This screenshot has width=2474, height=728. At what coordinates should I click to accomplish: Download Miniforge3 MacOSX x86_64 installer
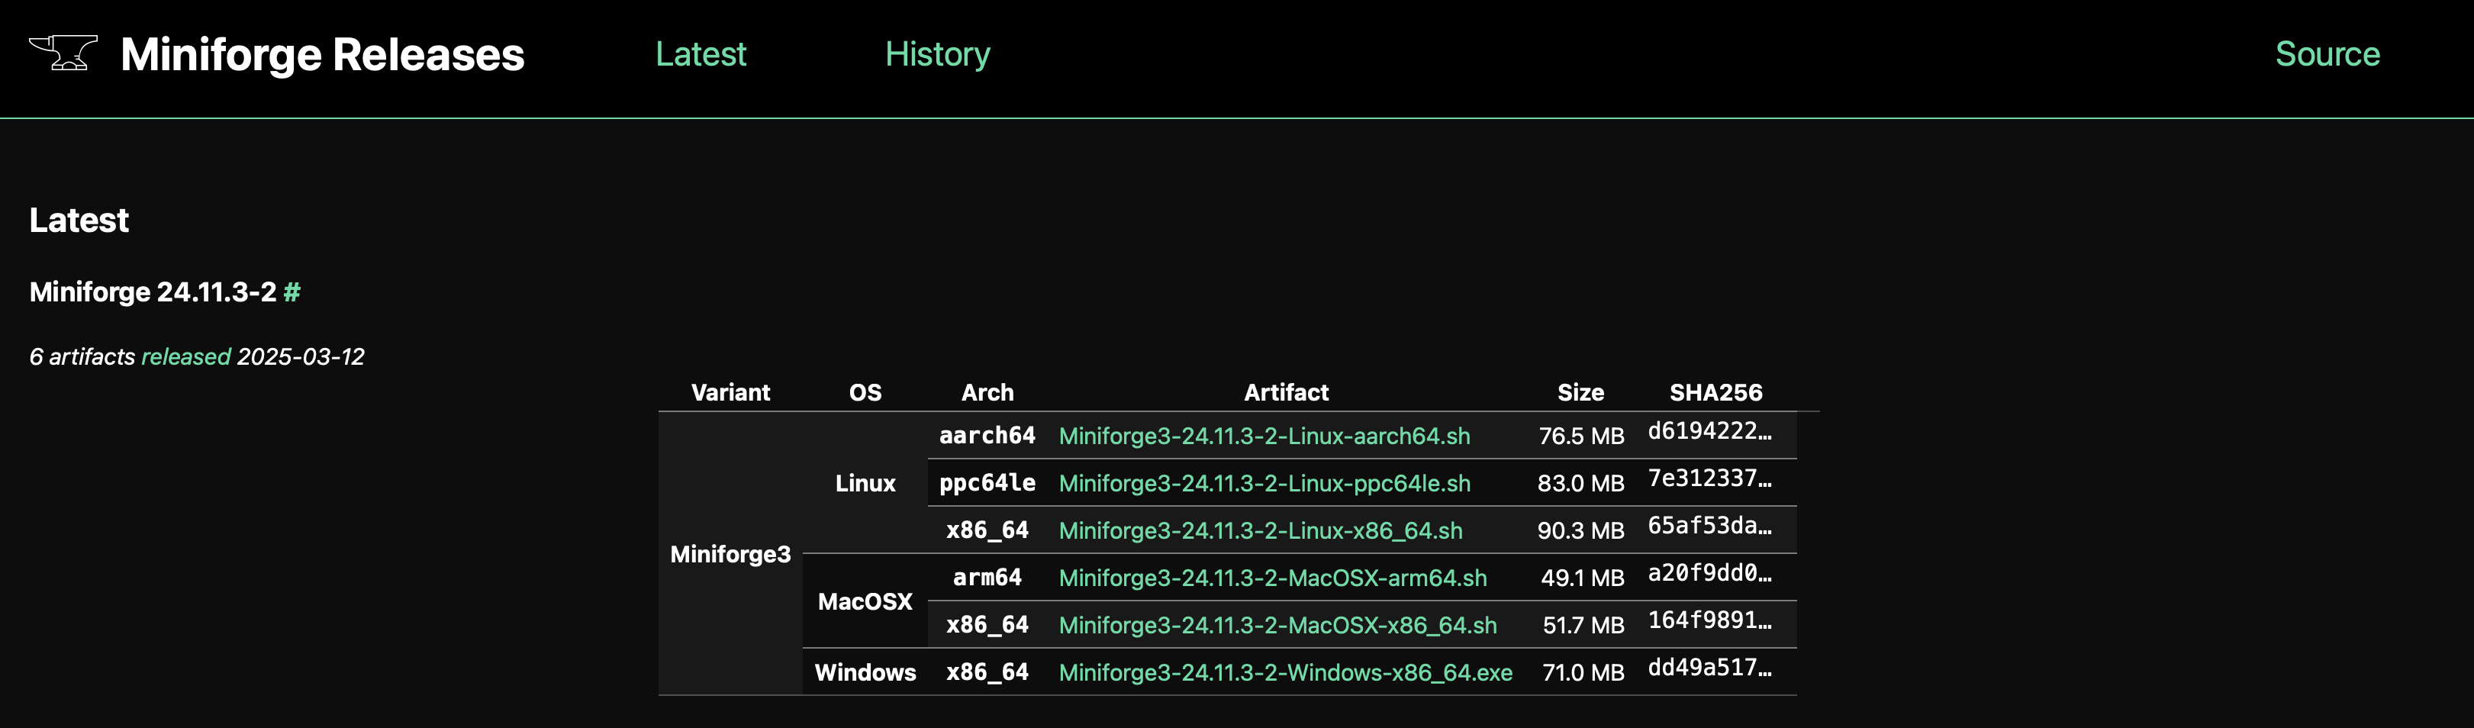pos(1277,625)
